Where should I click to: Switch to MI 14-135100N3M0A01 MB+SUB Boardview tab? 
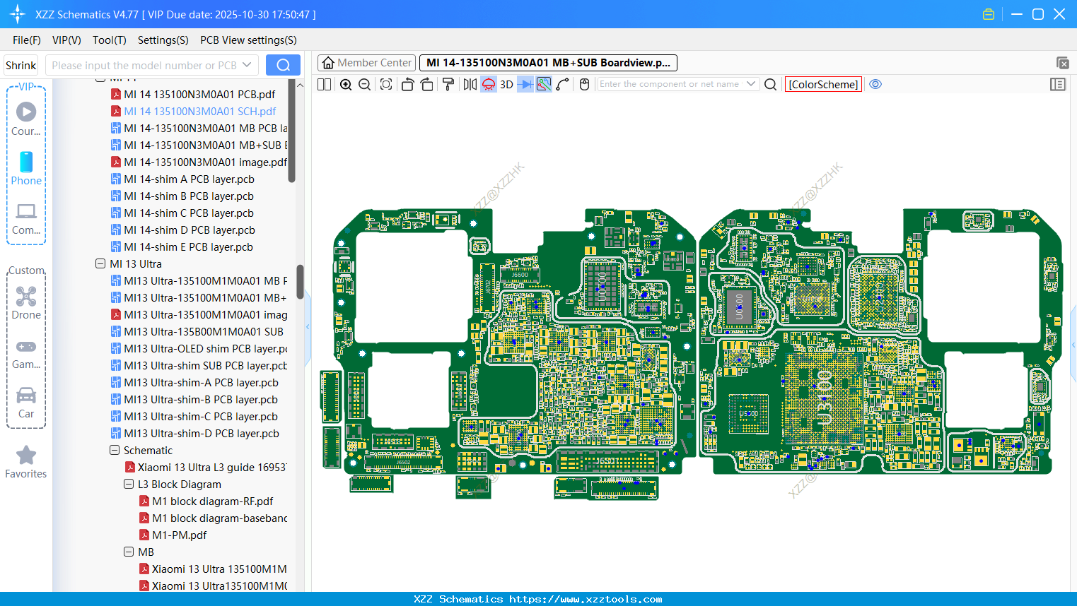[x=548, y=63]
